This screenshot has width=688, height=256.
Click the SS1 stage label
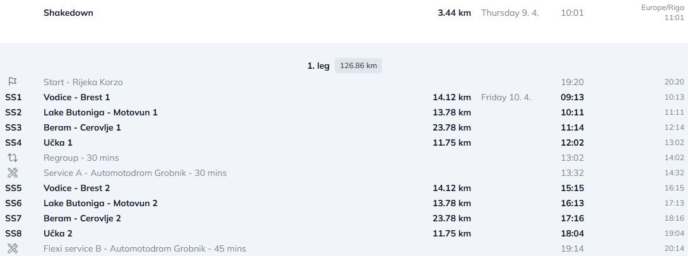point(13,97)
